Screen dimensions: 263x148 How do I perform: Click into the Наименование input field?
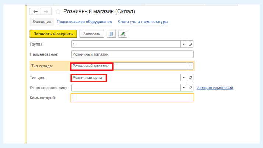tap(132, 54)
